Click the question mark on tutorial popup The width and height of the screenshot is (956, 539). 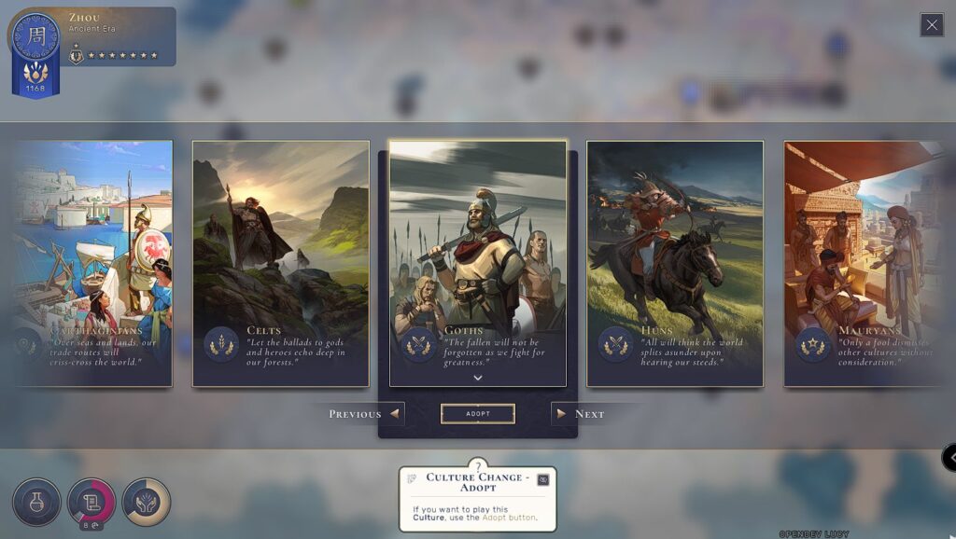pos(478,466)
